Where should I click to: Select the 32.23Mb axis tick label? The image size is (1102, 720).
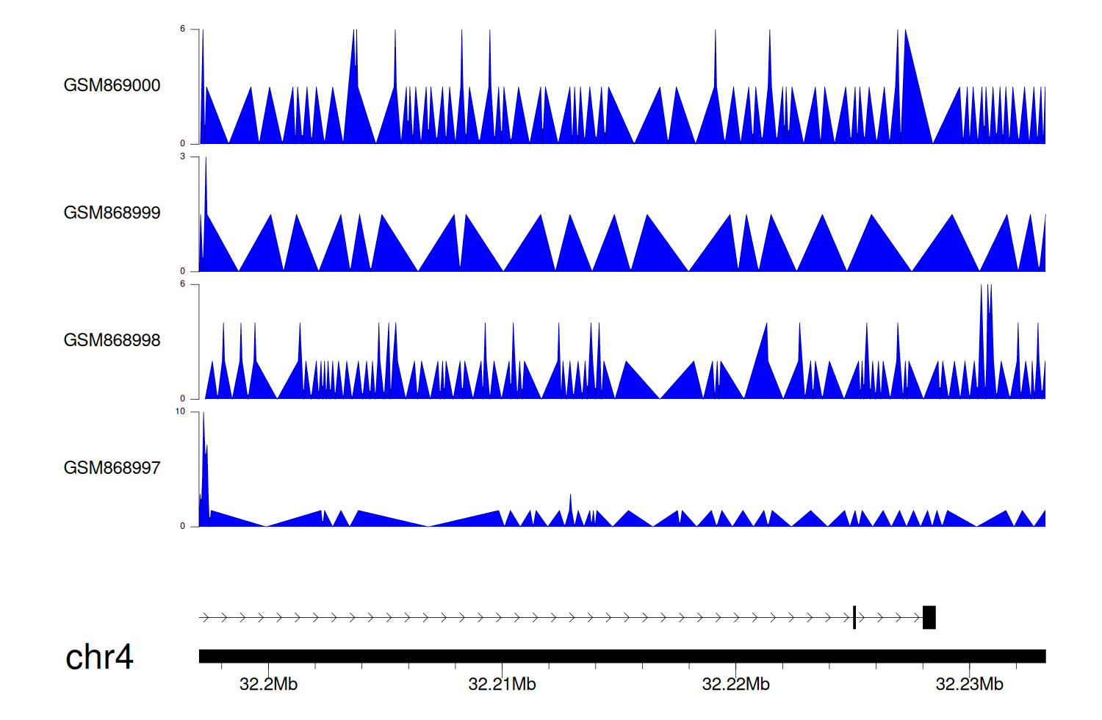click(969, 685)
